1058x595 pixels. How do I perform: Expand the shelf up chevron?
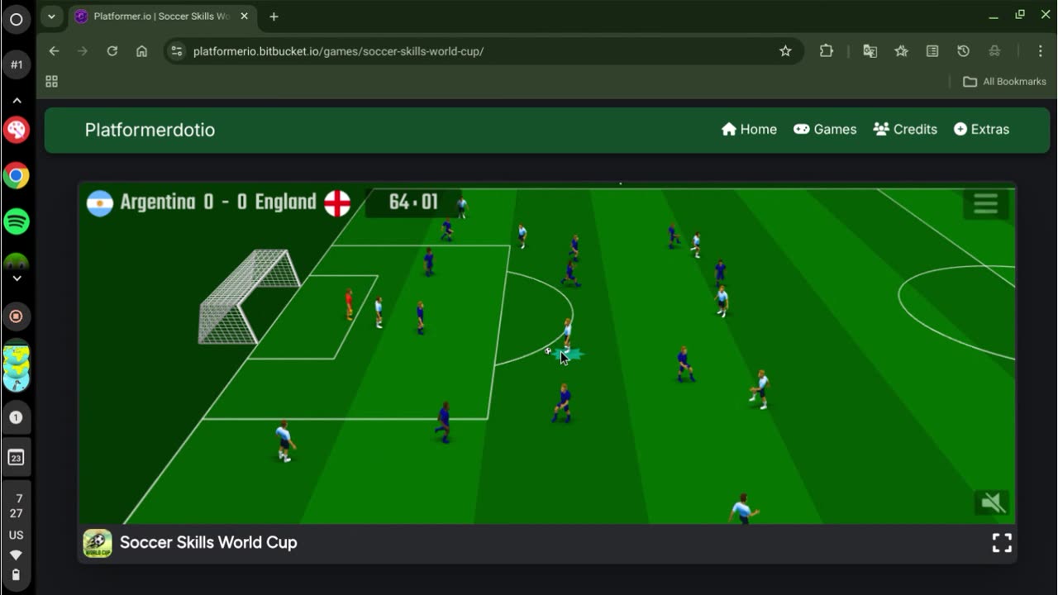[x=17, y=100]
